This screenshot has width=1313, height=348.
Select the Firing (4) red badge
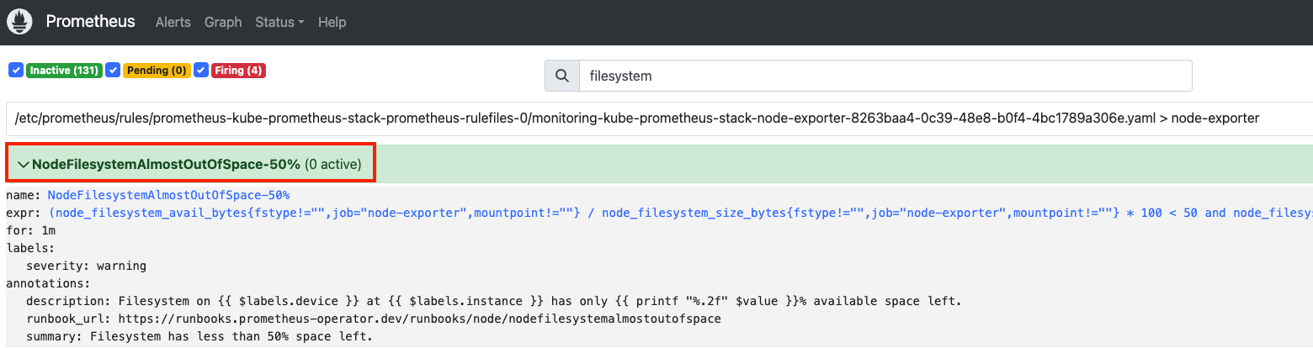(x=238, y=71)
